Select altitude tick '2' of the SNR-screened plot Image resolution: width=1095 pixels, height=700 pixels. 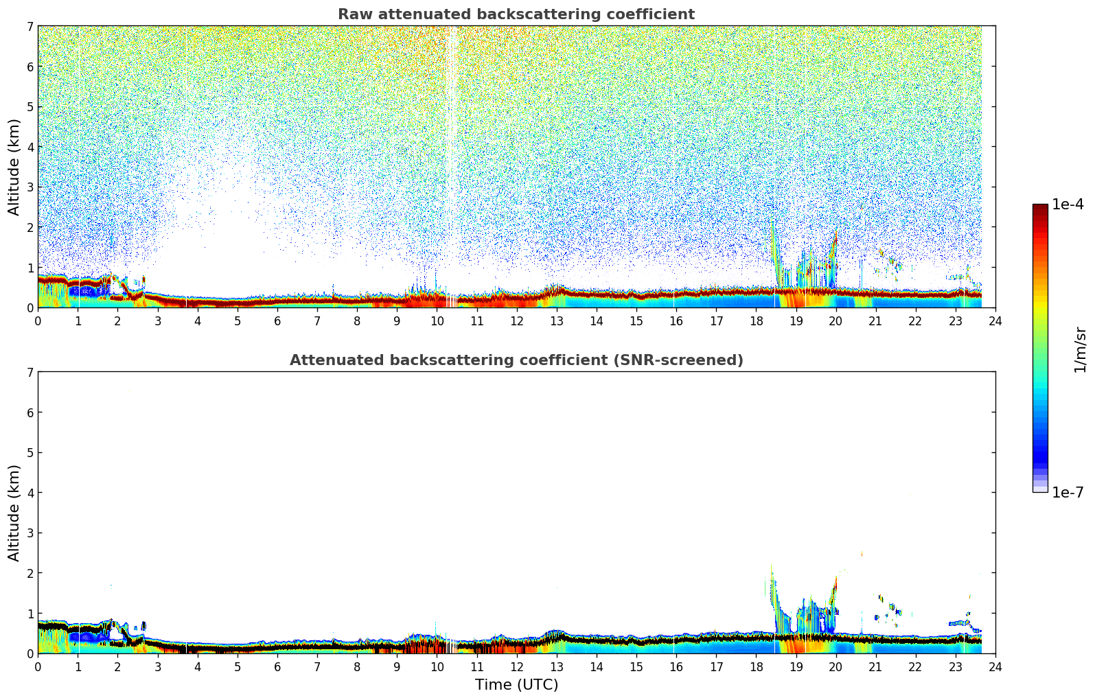[30, 573]
